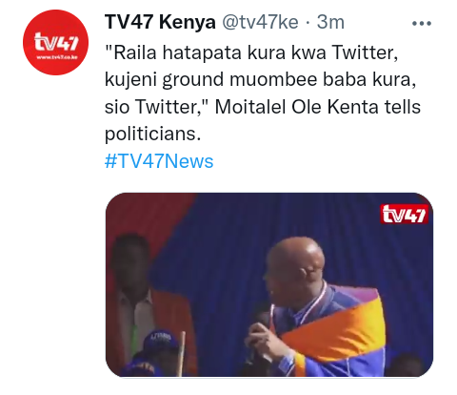Open the tweet's three-dot more options menu
This screenshot has width=457, height=395.
(x=422, y=23)
